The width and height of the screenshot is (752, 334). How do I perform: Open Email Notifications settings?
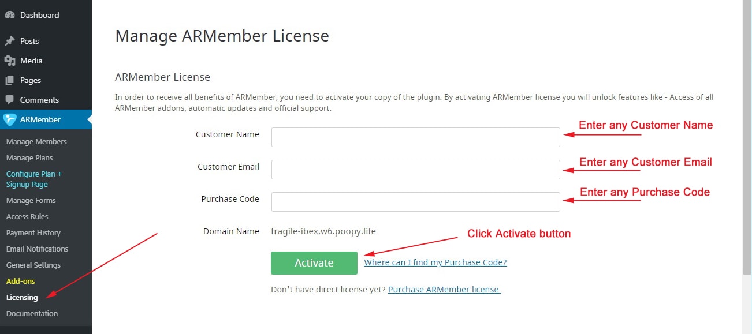coord(37,249)
